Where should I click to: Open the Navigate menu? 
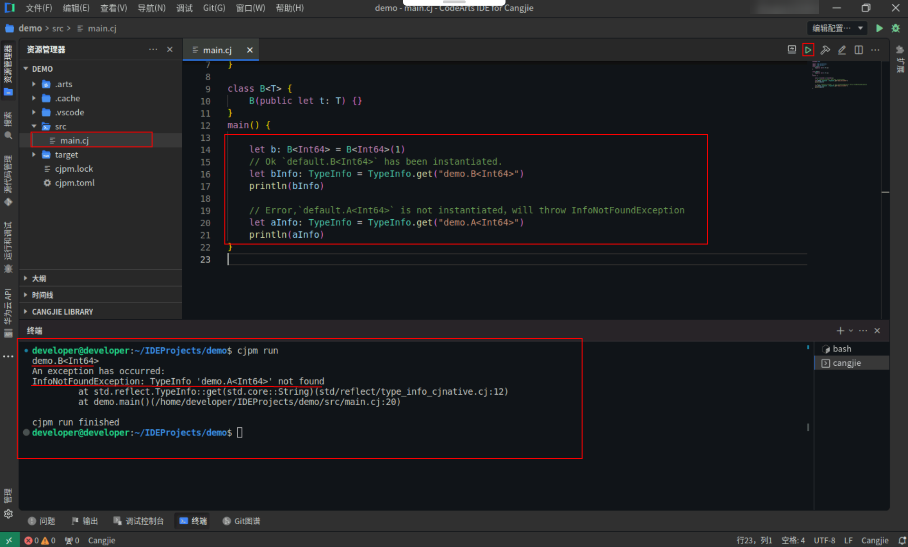tap(151, 8)
